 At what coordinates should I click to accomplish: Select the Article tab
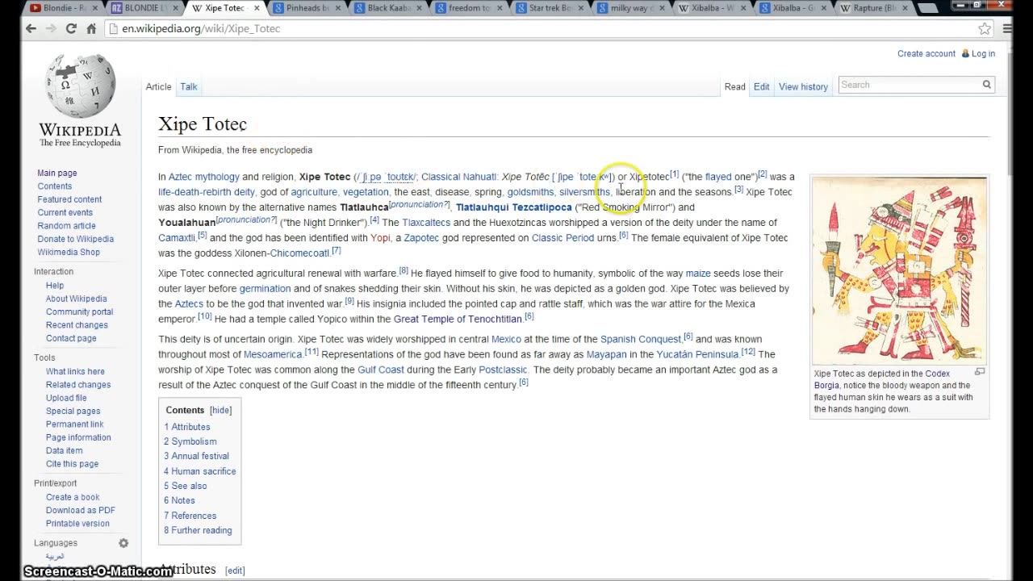pyautogui.click(x=158, y=86)
